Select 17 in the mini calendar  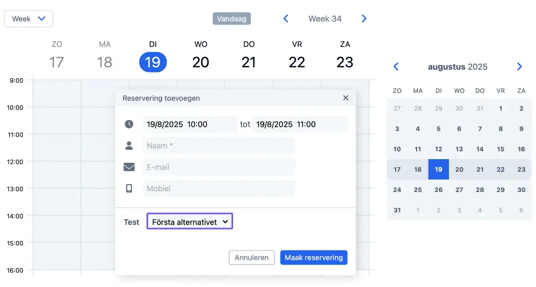[397, 169]
